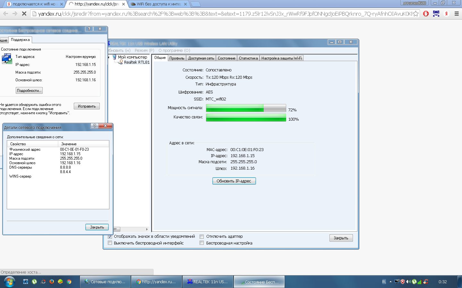Screen dimensions: 462x288
Task: Click the 'Исправить' button
Action: point(87,106)
